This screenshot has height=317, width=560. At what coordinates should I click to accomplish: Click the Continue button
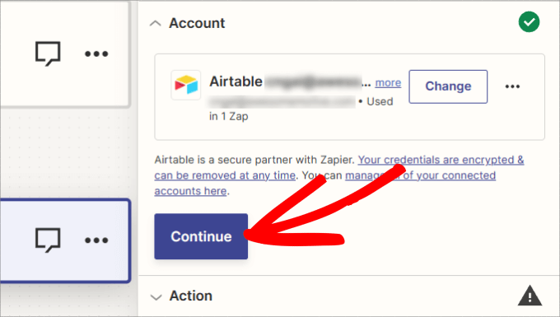[201, 236]
